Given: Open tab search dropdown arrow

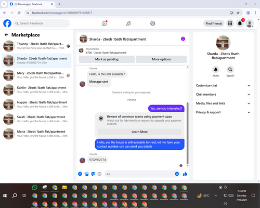Looking at the screenshot, I should click(4, 4).
